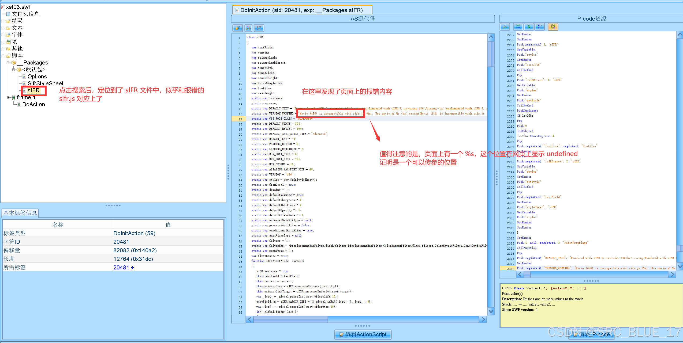Click the bullet list icon in the code toolbar
The image size is (683, 343).
(259, 28)
